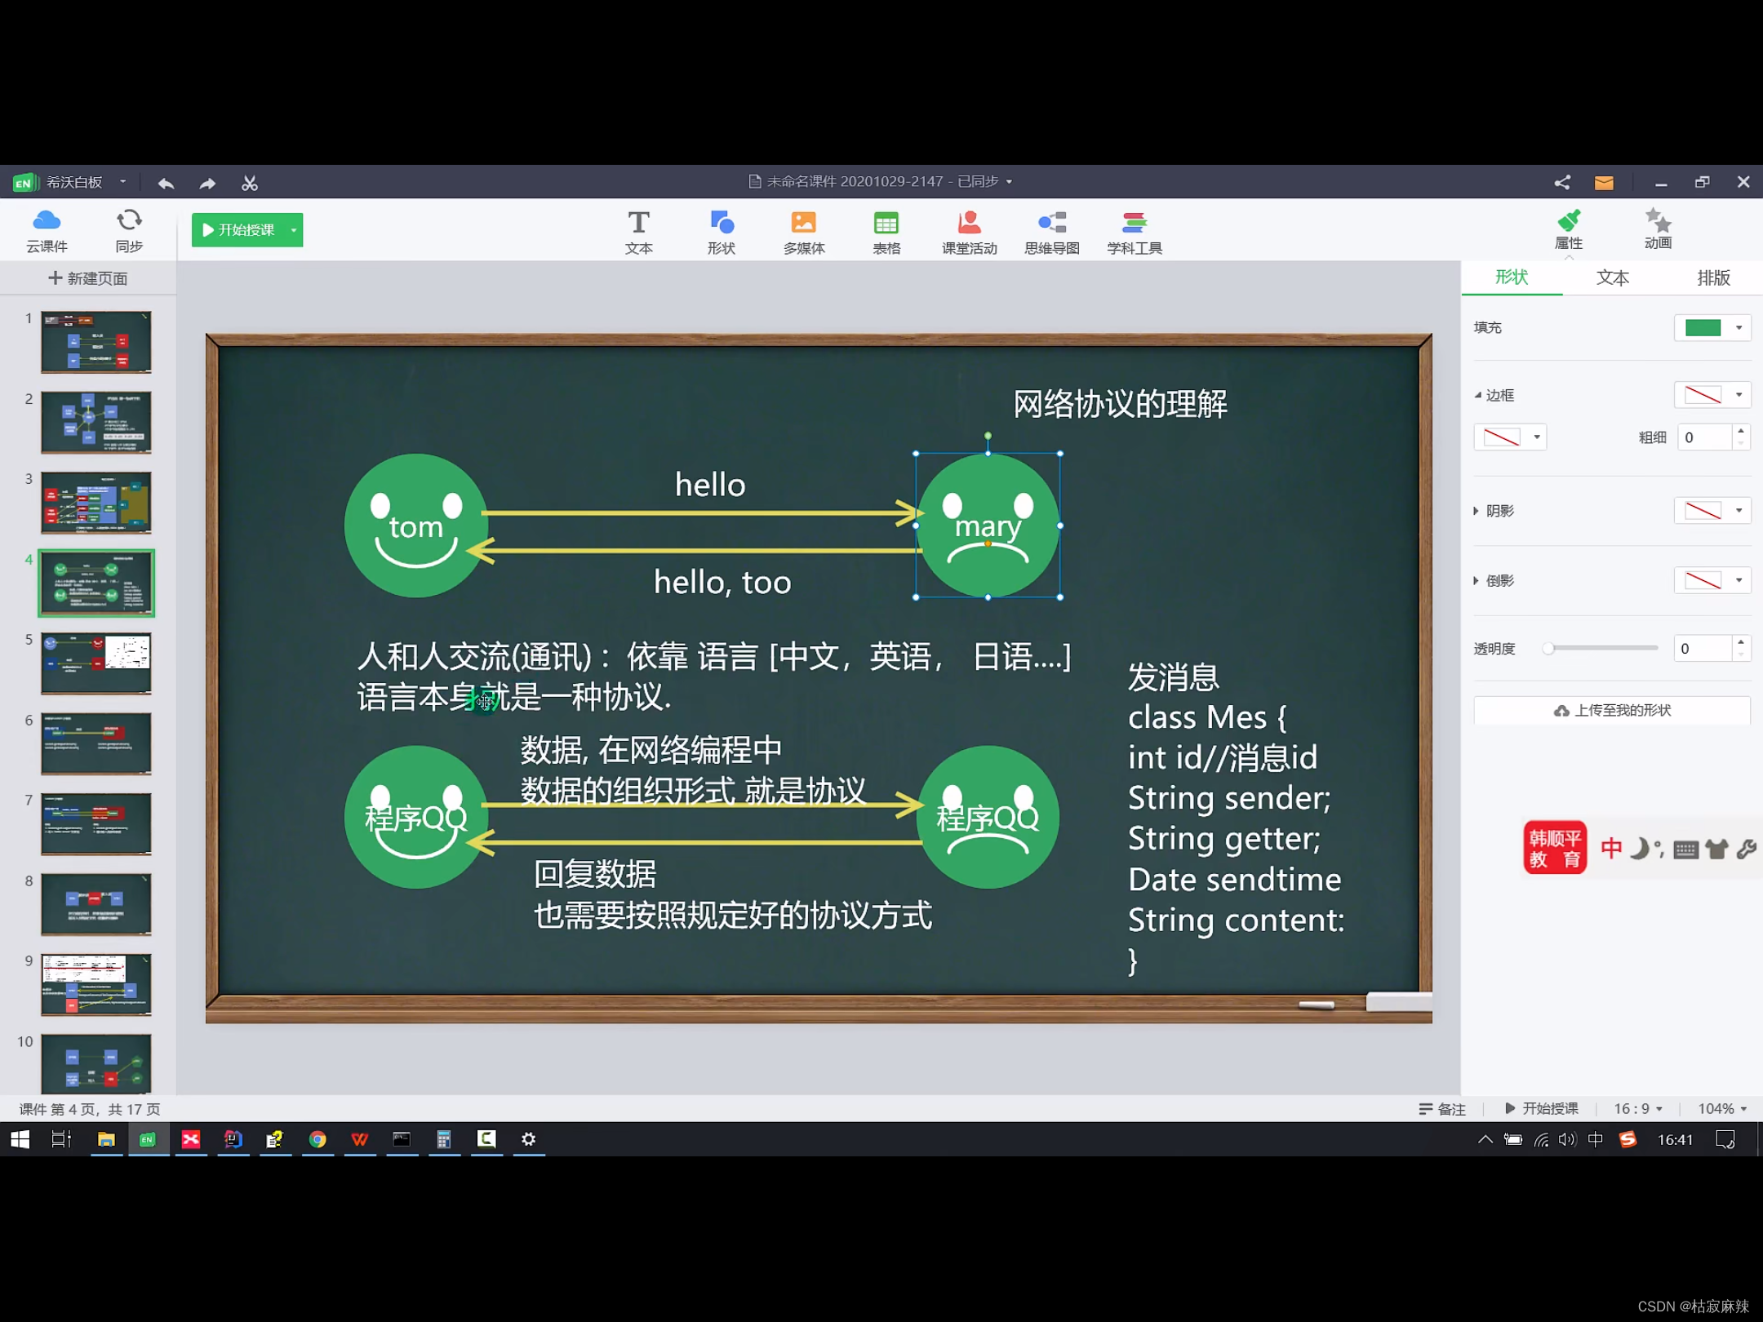Viewport: 1763px width, 1322px height.
Task: Switch to the 文本 (Text) properties tab
Action: point(1613,277)
